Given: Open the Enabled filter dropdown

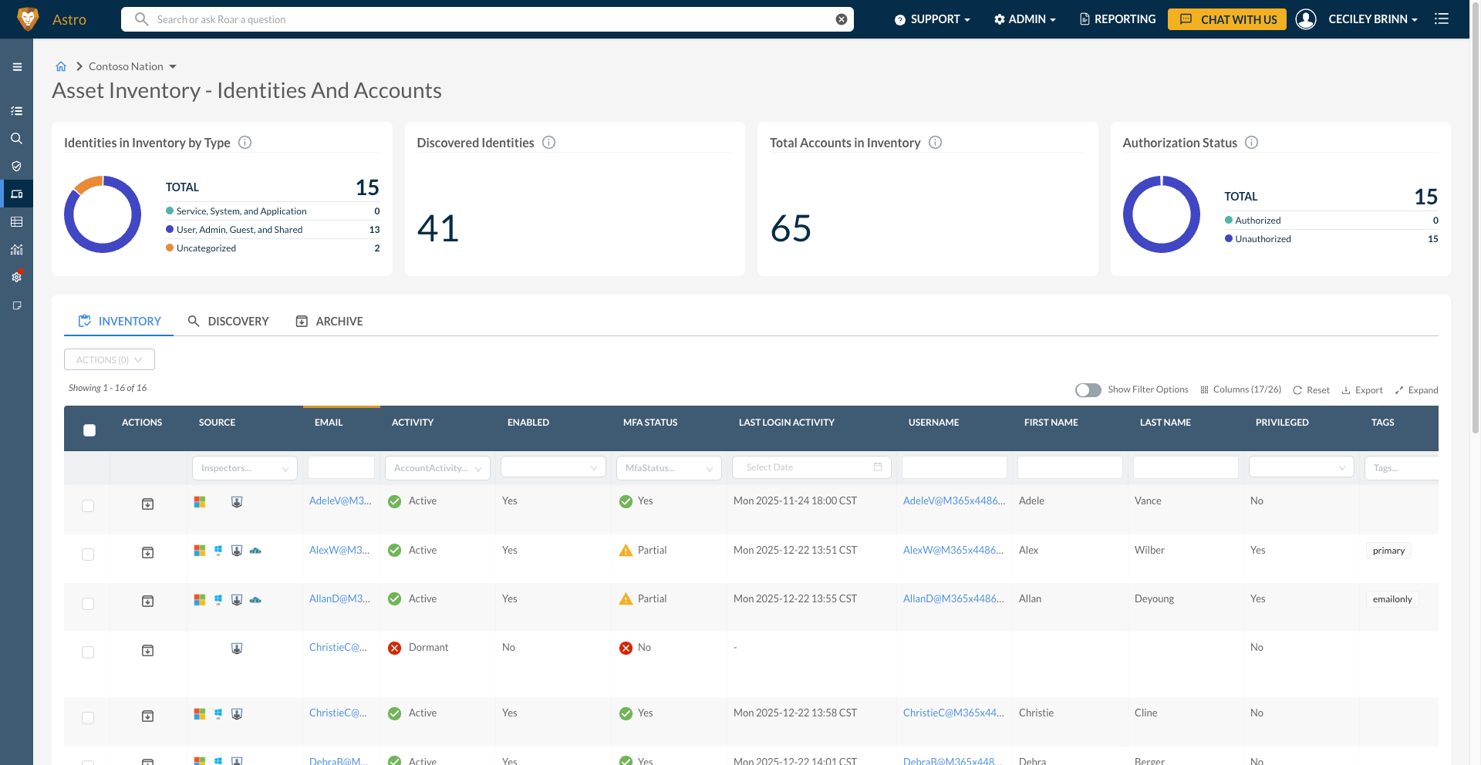Looking at the screenshot, I should tap(553, 467).
